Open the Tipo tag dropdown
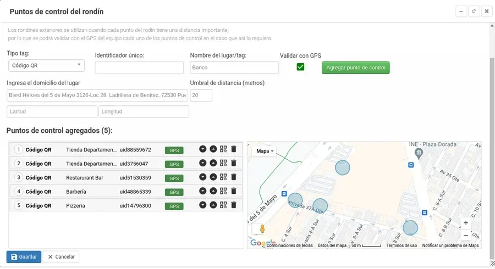The width and height of the screenshot is (495, 269). click(x=46, y=65)
